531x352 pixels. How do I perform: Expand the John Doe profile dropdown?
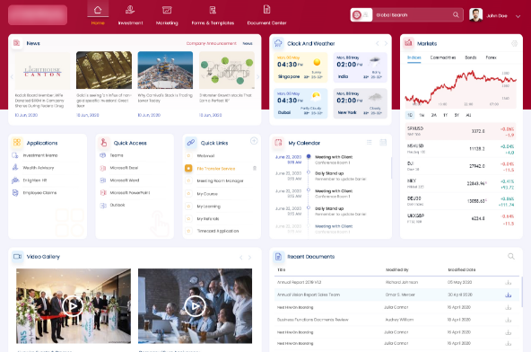click(x=518, y=16)
